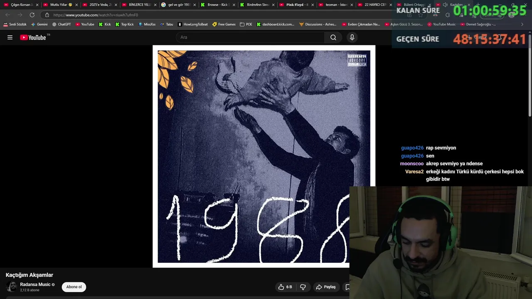The height and width of the screenshot is (299, 532).
Task: Open Demet Sağıroğlu bookmark
Action: (478, 25)
